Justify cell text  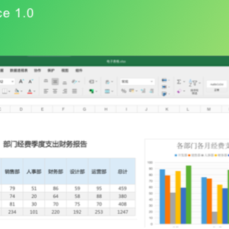click(74, 91)
